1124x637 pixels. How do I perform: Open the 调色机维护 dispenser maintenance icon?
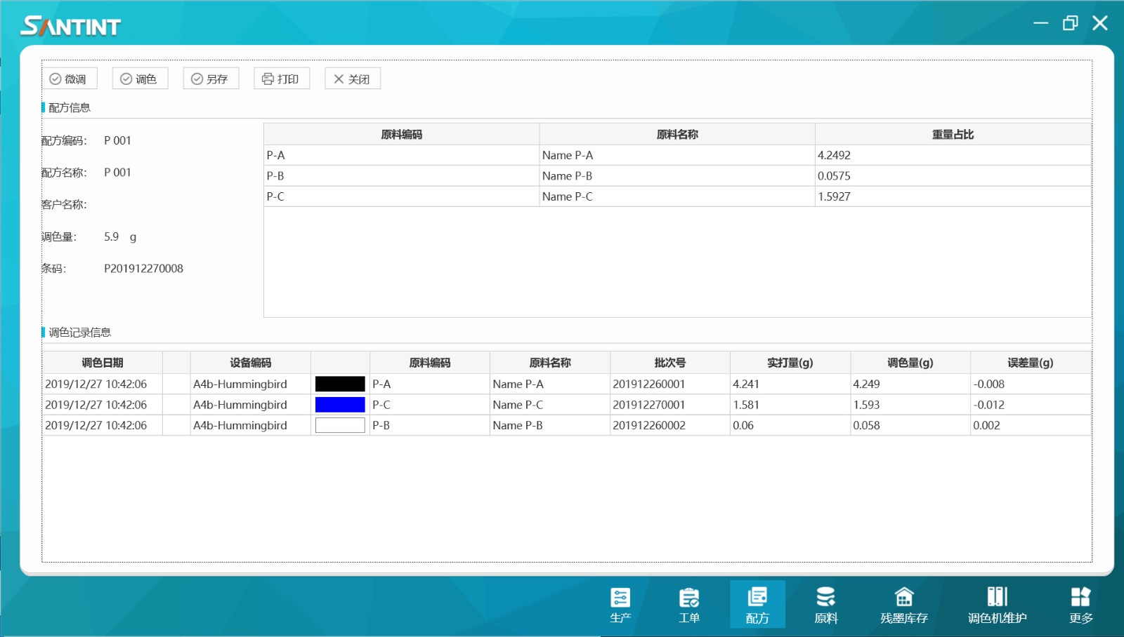997,605
